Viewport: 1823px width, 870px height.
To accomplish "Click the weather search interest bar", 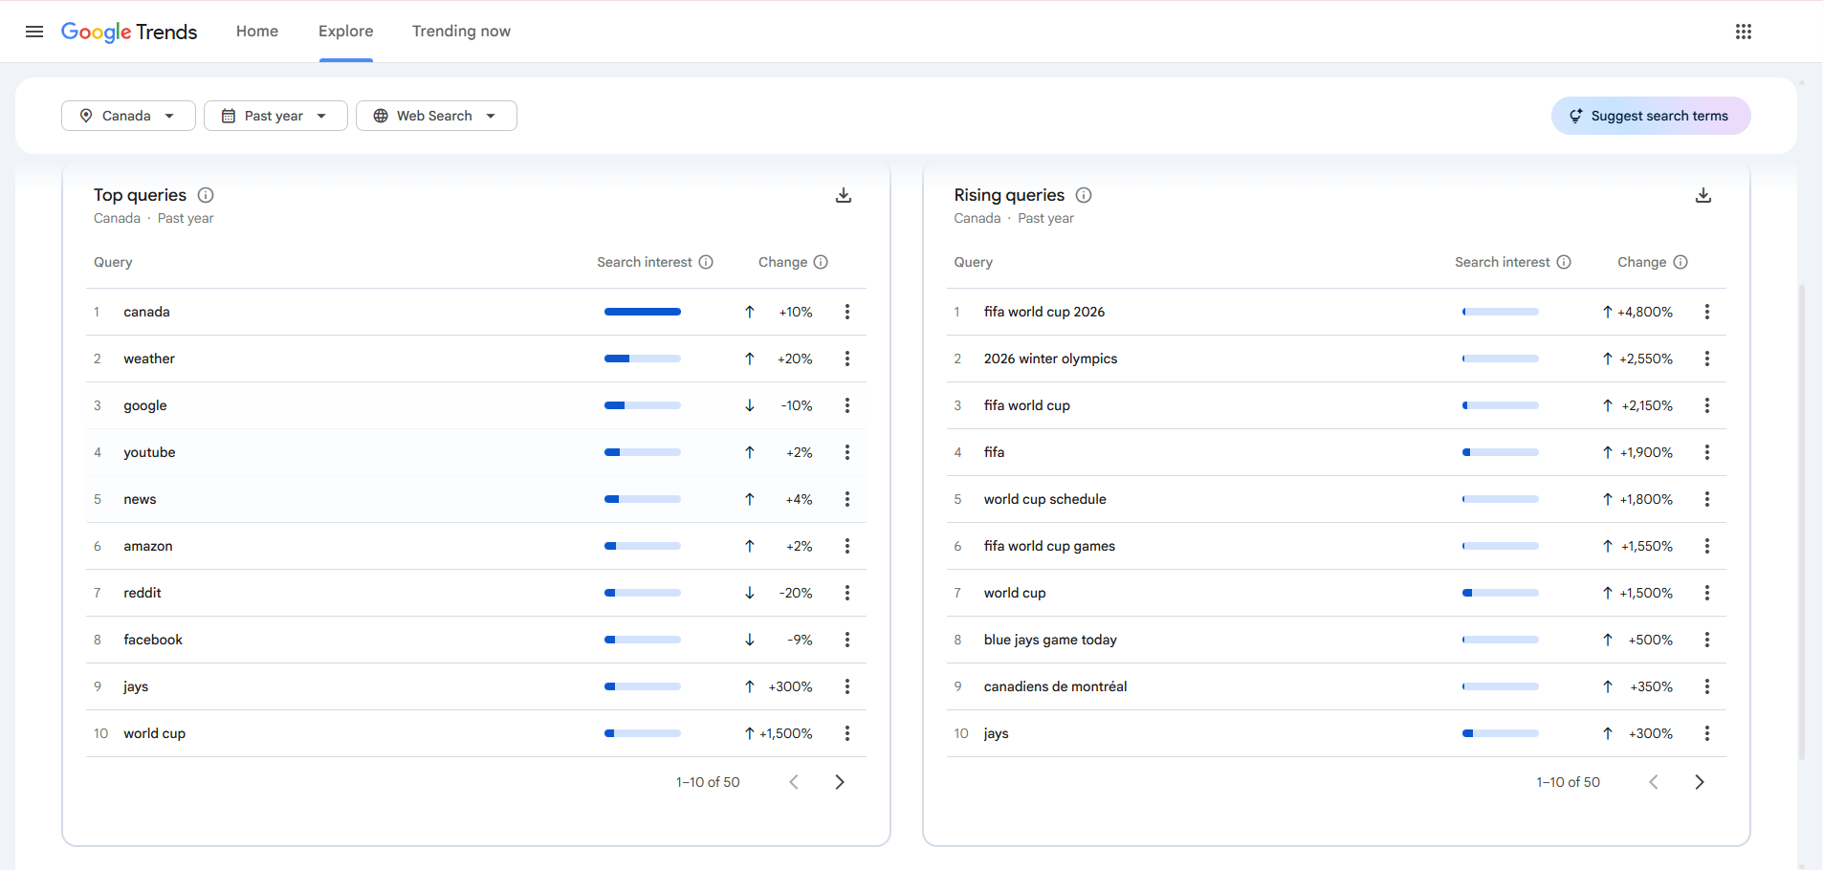I will pos(643,359).
